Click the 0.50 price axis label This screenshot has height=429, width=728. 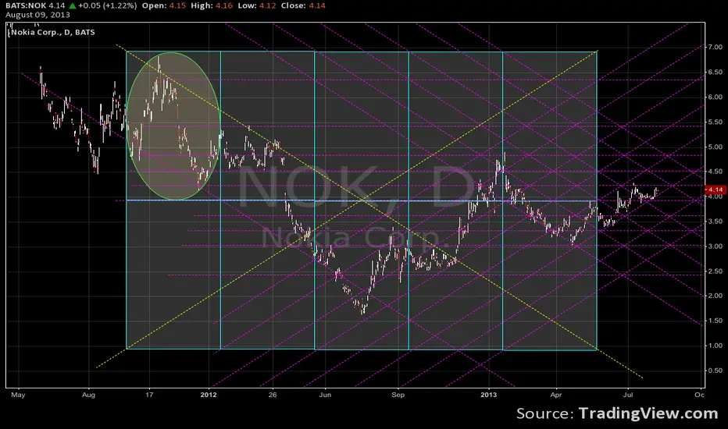pyautogui.click(x=715, y=370)
